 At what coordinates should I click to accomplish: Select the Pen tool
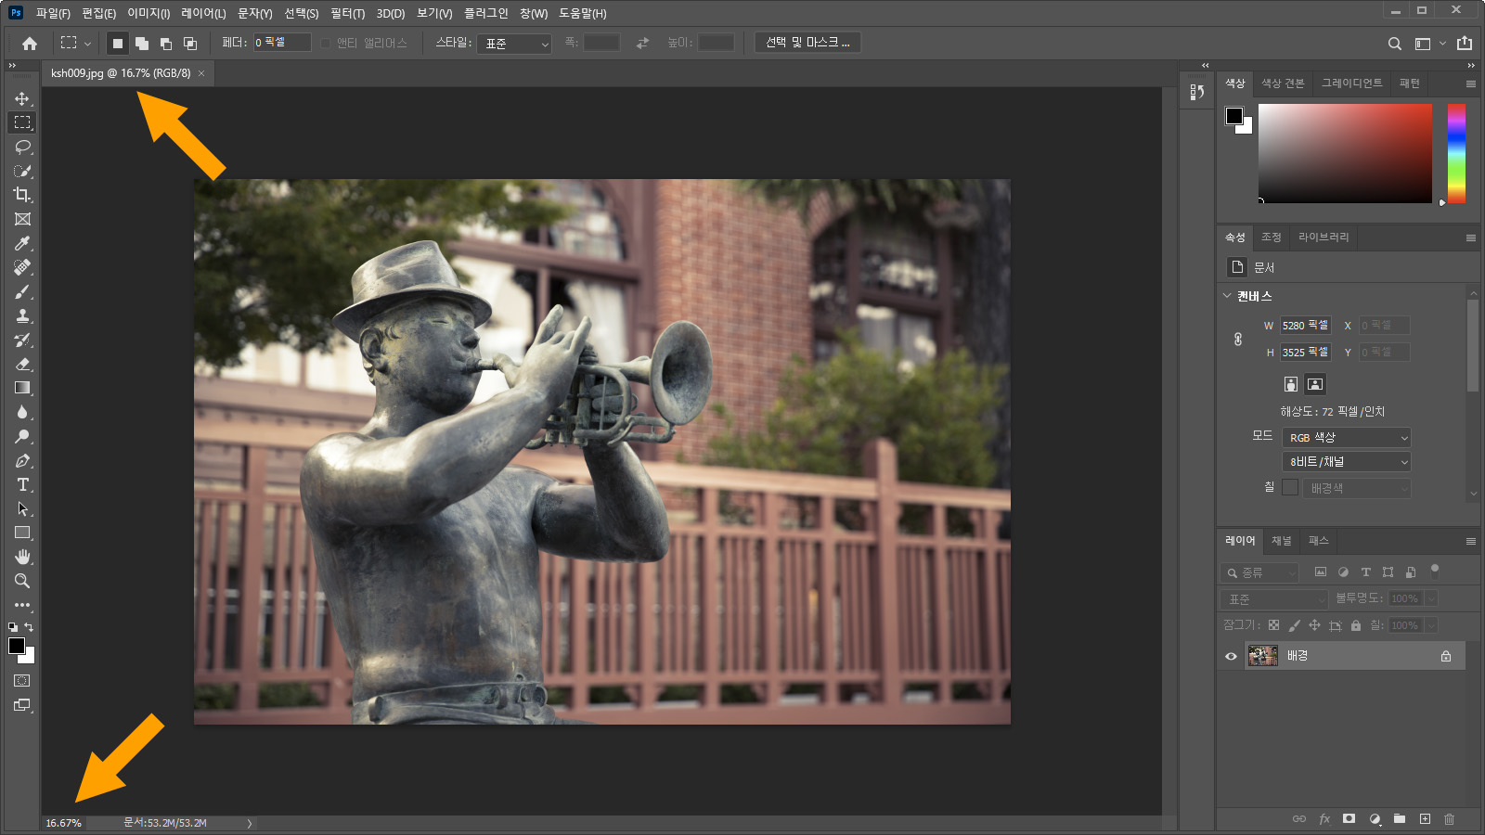pyautogui.click(x=22, y=460)
